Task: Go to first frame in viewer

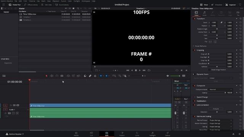Action: tap(128, 70)
